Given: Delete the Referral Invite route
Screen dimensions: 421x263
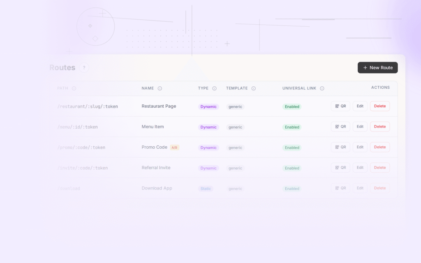Looking at the screenshot, I should pyautogui.click(x=379, y=168).
